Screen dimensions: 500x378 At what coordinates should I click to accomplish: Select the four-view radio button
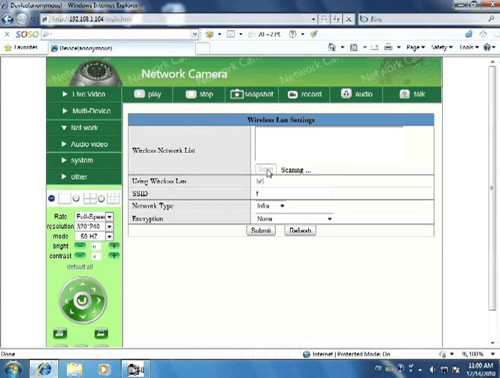(x=76, y=198)
